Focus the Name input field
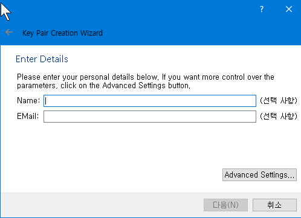This screenshot has height=218, width=301. click(x=150, y=101)
